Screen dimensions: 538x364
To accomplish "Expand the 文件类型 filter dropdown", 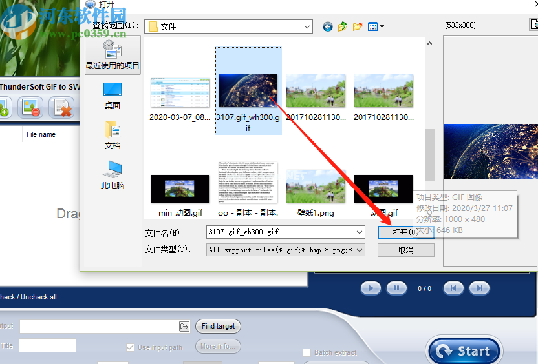I will coord(360,250).
